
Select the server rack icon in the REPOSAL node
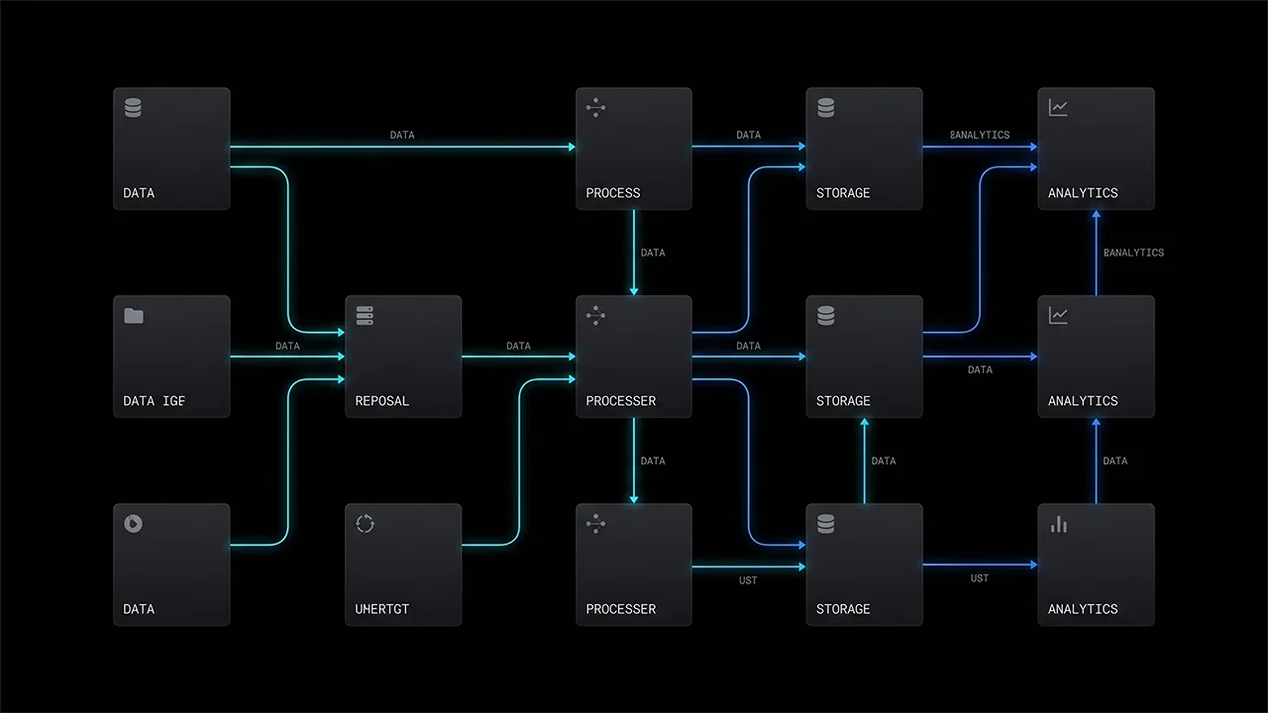365,316
